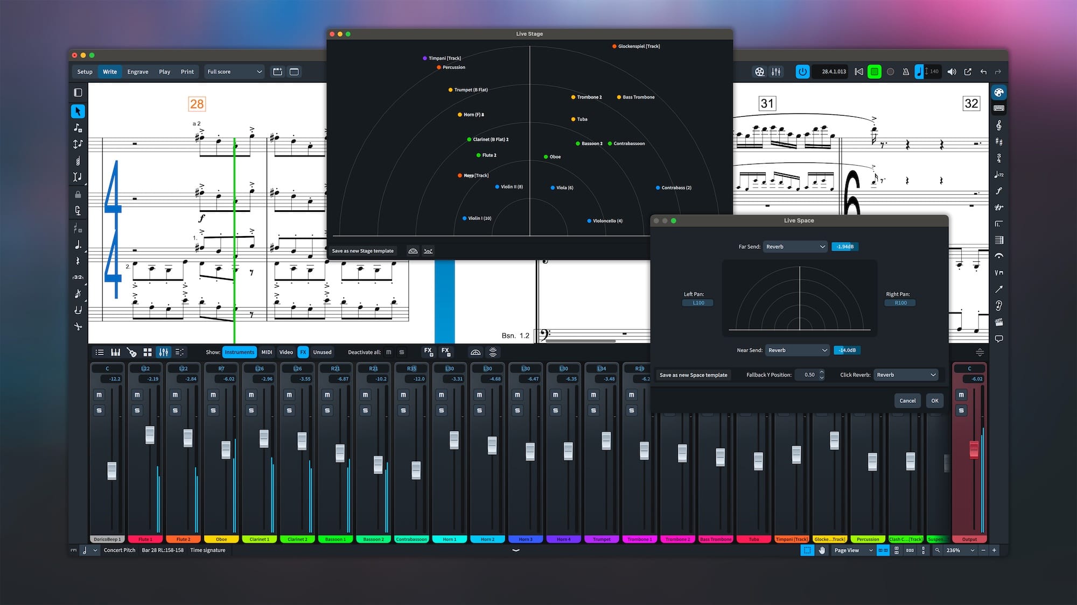
Task: Open the drum pads grid panel icon
Action: (x=148, y=352)
